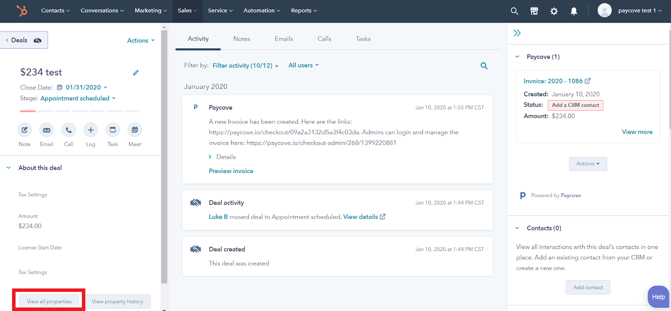The height and width of the screenshot is (311, 671).
Task: Collapse the Paycove (1) section
Action: [x=517, y=57]
